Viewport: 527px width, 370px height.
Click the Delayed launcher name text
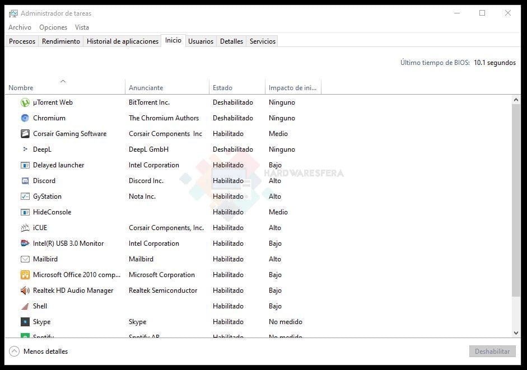click(x=58, y=165)
